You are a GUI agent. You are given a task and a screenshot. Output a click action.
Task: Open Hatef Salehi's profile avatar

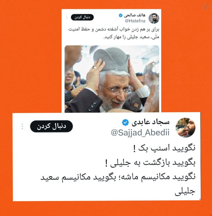click(x=154, y=18)
